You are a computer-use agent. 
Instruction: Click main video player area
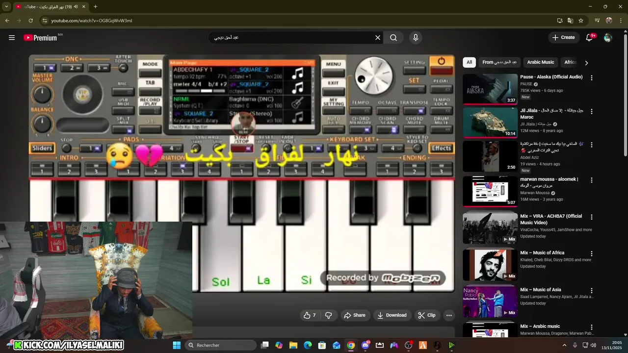(x=241, y=173)
